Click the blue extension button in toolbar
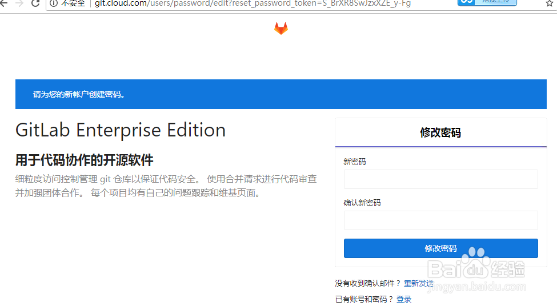Image resolution: width=557 pixels, height=306 pixels. pyautogui.click(x=487, y=2)
